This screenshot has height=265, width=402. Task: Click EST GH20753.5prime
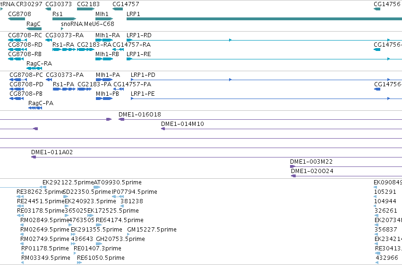[120, 240]
